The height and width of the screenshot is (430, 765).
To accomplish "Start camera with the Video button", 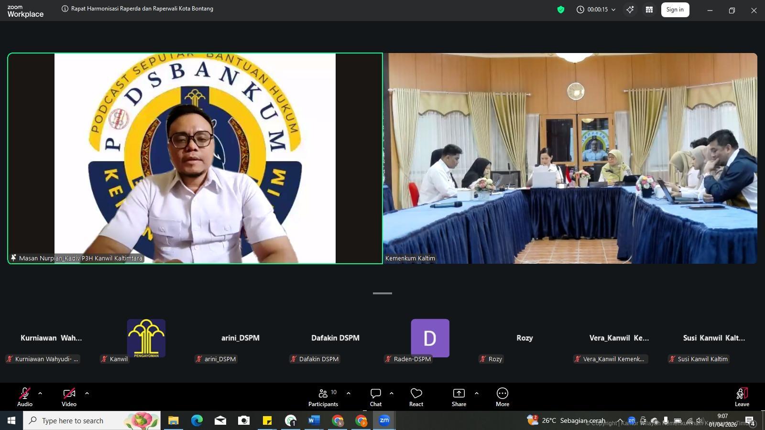I will pos(69,397).
